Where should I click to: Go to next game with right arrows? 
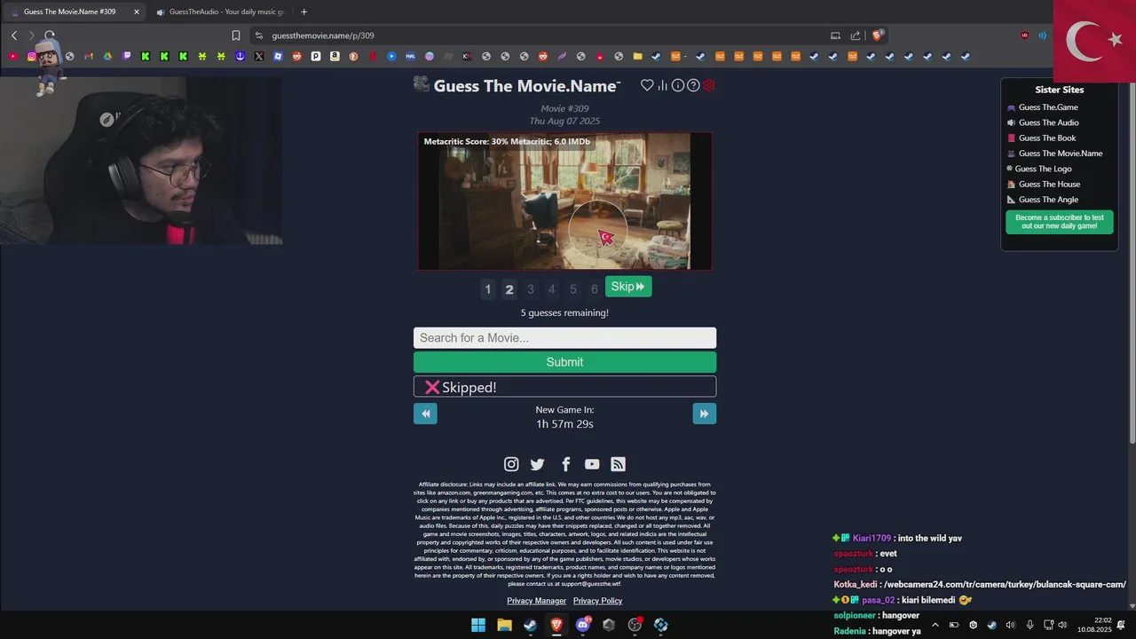705,414
